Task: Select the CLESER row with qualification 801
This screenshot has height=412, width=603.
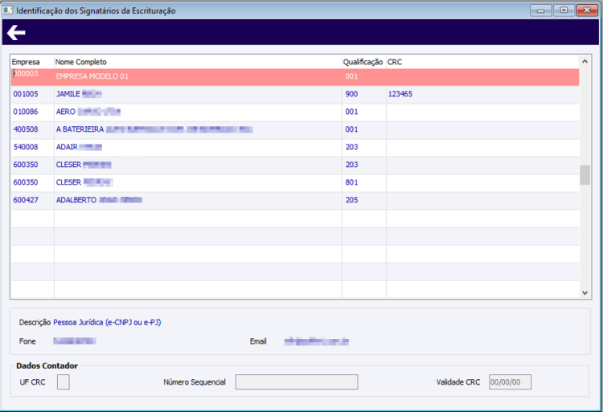Action: pyautogui.click(x=295, y=183)
